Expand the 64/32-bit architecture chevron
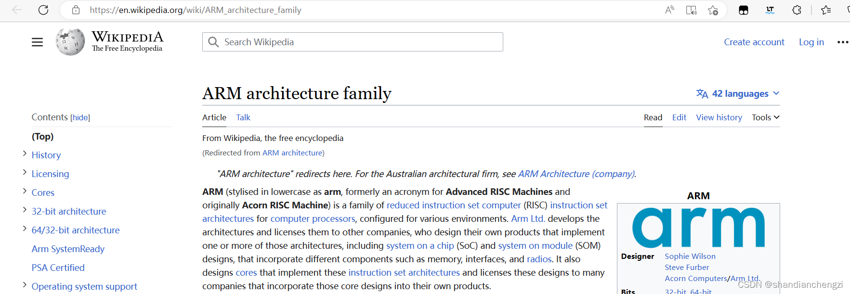The image size is (850, 294). [25, 229]
